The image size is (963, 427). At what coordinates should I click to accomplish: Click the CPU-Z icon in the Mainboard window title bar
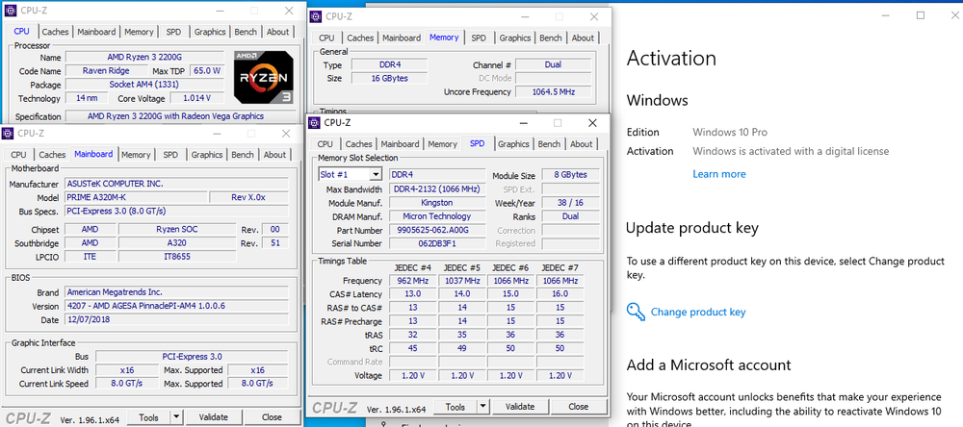point(10,134)
